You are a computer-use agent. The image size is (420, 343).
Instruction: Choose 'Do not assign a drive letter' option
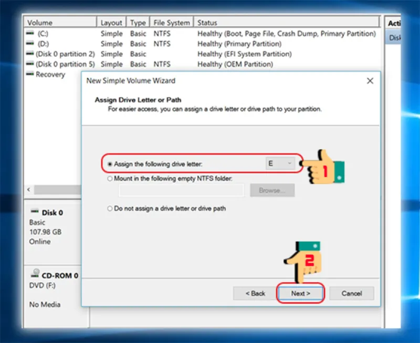(110, 208)
